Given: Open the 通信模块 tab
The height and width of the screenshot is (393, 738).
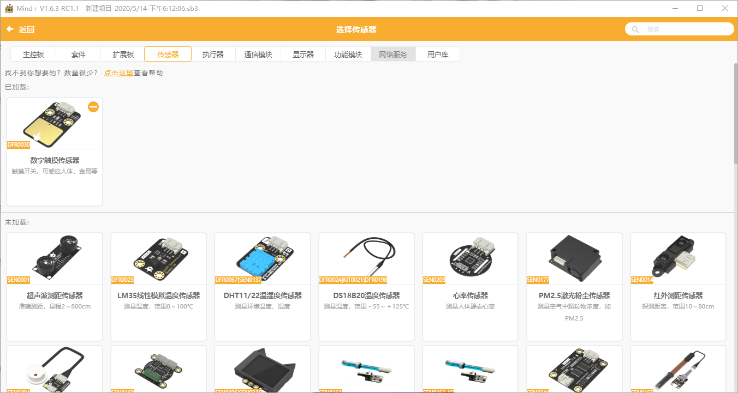Looking at the screenshot, I should (x=258, y=55).
